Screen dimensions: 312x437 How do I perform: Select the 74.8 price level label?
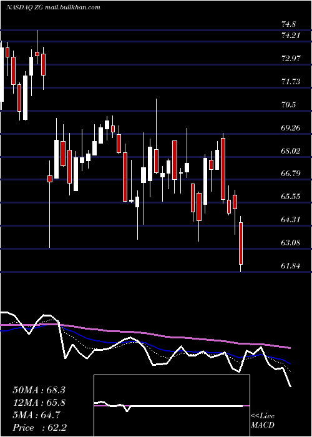(x=288, y=24)
